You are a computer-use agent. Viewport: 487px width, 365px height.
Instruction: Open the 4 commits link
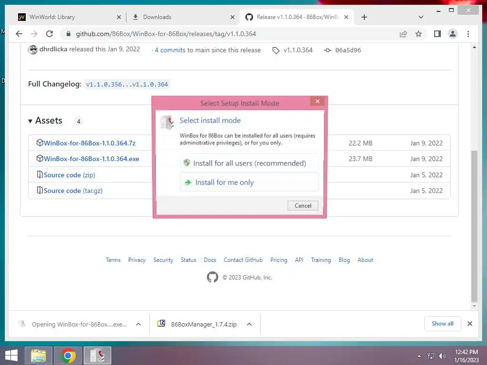pyautogui.click(x=170, y=50)
